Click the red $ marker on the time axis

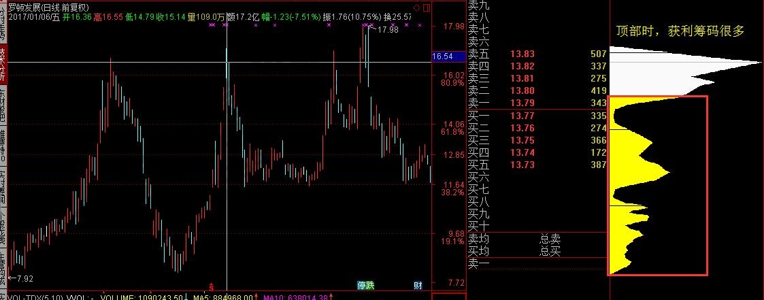pyautogui.click(x=212, y=286)
